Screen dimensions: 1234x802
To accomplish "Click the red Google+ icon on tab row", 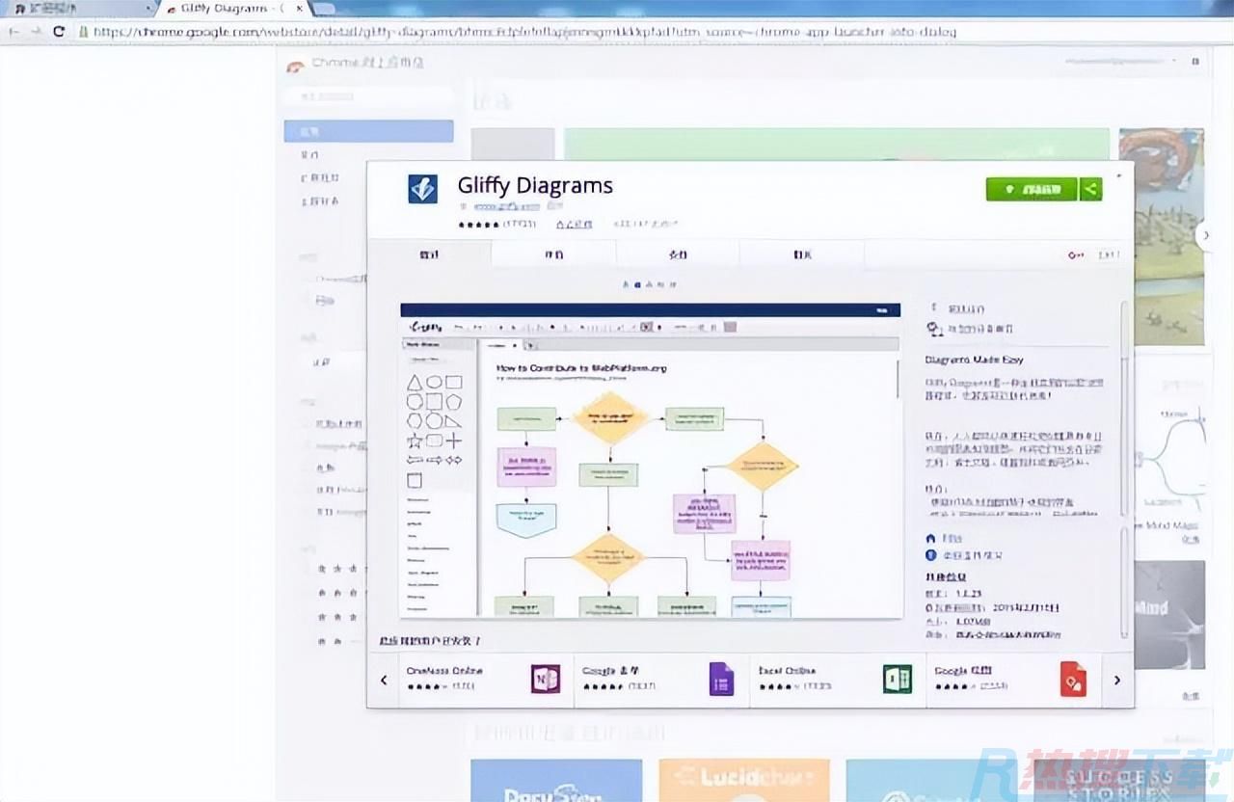I will click(x=1076, y=255).
